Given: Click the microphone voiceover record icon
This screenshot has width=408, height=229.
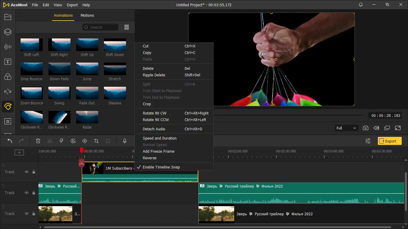Looking at the screenshot, I should [x=125, y=141].
